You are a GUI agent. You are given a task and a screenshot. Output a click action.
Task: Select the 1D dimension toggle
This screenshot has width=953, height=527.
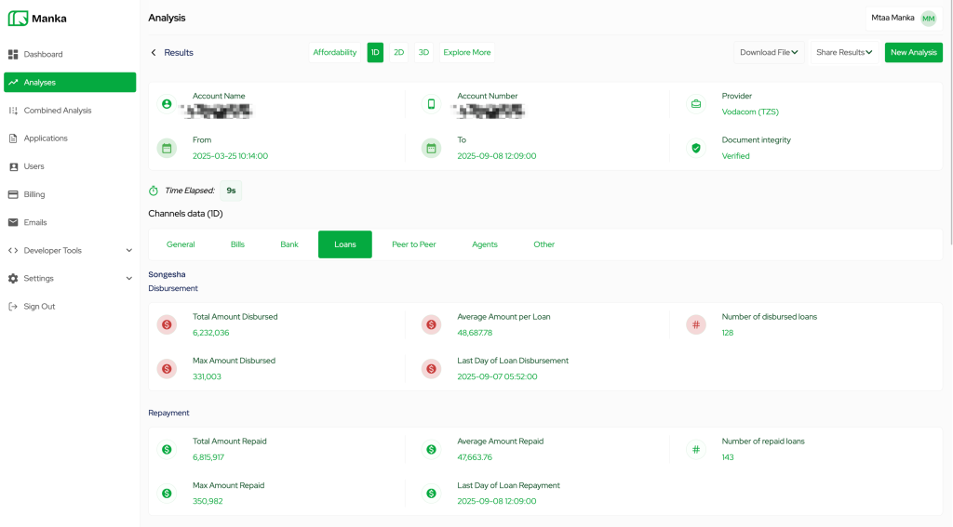(375, 53)
